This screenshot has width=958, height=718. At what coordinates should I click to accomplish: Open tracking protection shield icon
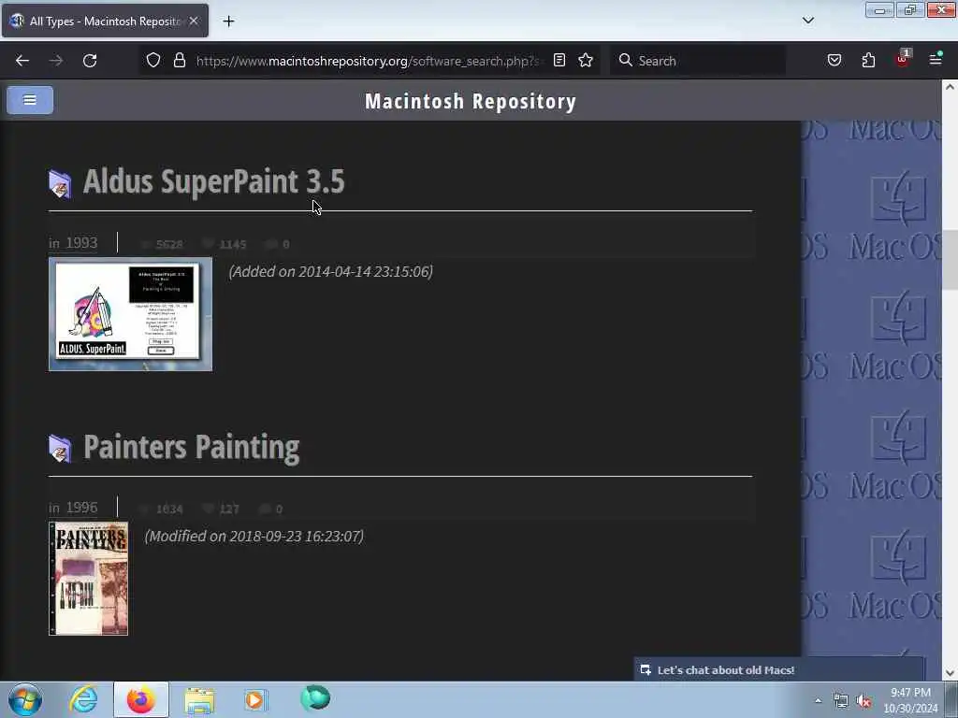[153, 61]
